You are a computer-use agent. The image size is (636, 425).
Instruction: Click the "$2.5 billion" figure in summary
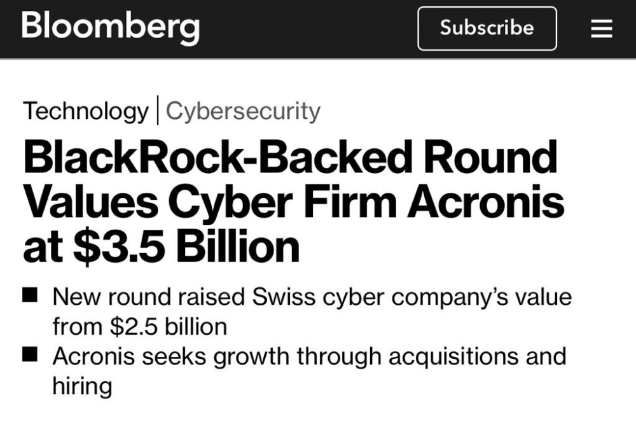[169, 326]
